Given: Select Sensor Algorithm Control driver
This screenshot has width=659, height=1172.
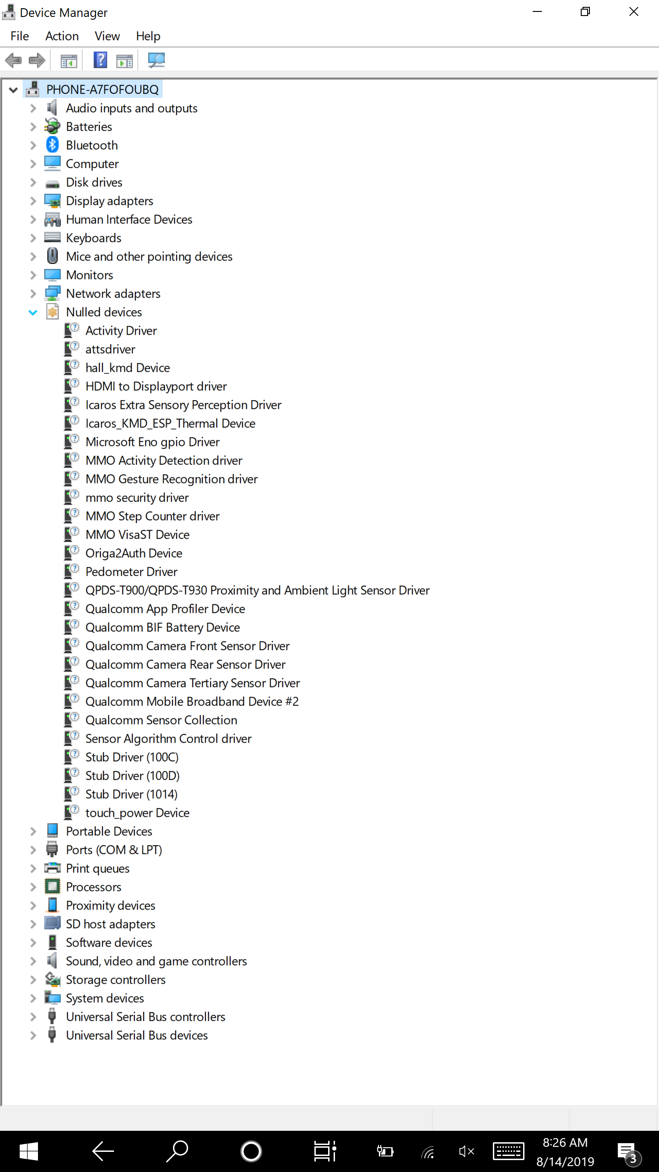Looking at the screenshot, I should [x=168, y=738].
